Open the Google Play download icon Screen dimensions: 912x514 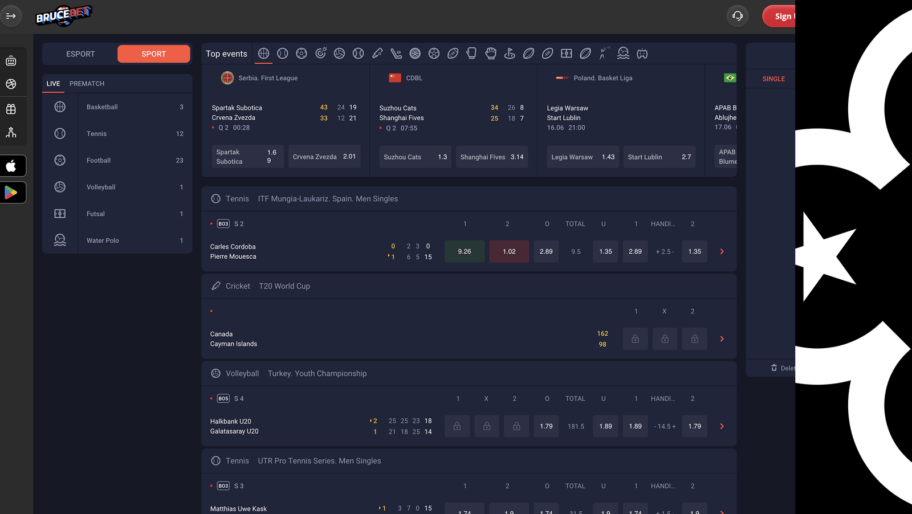click(x=12, y=193)
